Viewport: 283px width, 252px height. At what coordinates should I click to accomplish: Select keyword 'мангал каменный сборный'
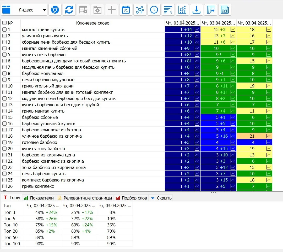pos(50,48)
